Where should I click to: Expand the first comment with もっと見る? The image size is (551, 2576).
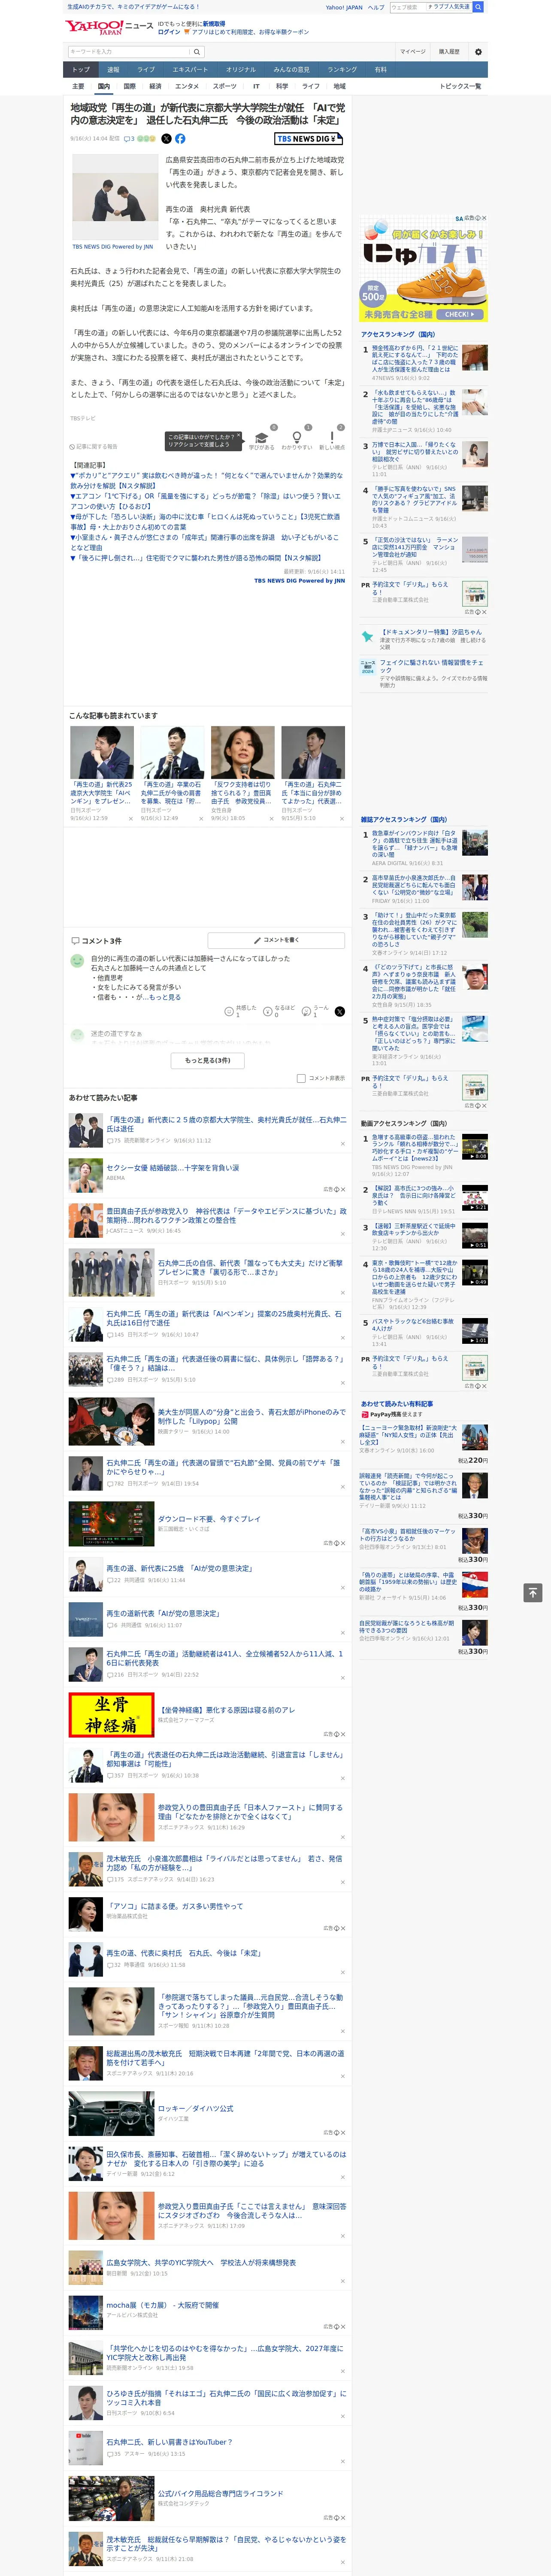coord(166,997)
